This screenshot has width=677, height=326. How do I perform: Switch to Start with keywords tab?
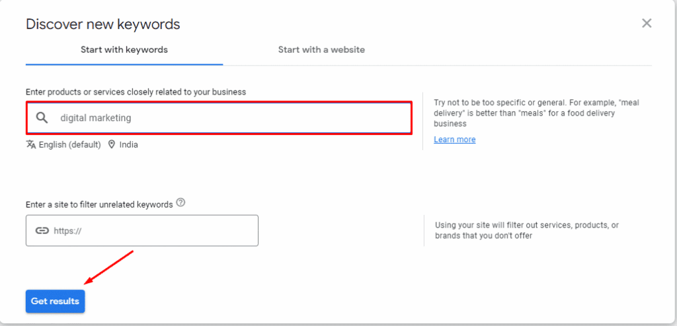coord(124,50)
